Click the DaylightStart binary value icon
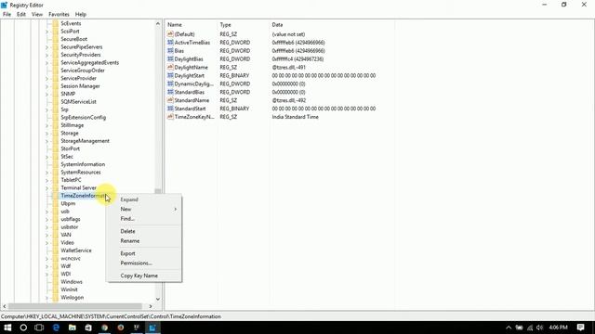 (x=170, y=75)
